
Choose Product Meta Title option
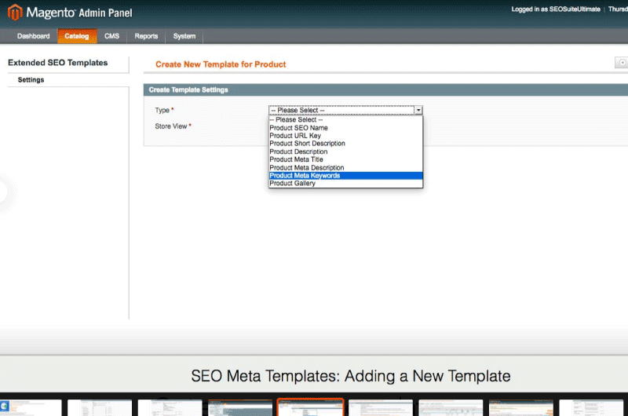[345, 159]
